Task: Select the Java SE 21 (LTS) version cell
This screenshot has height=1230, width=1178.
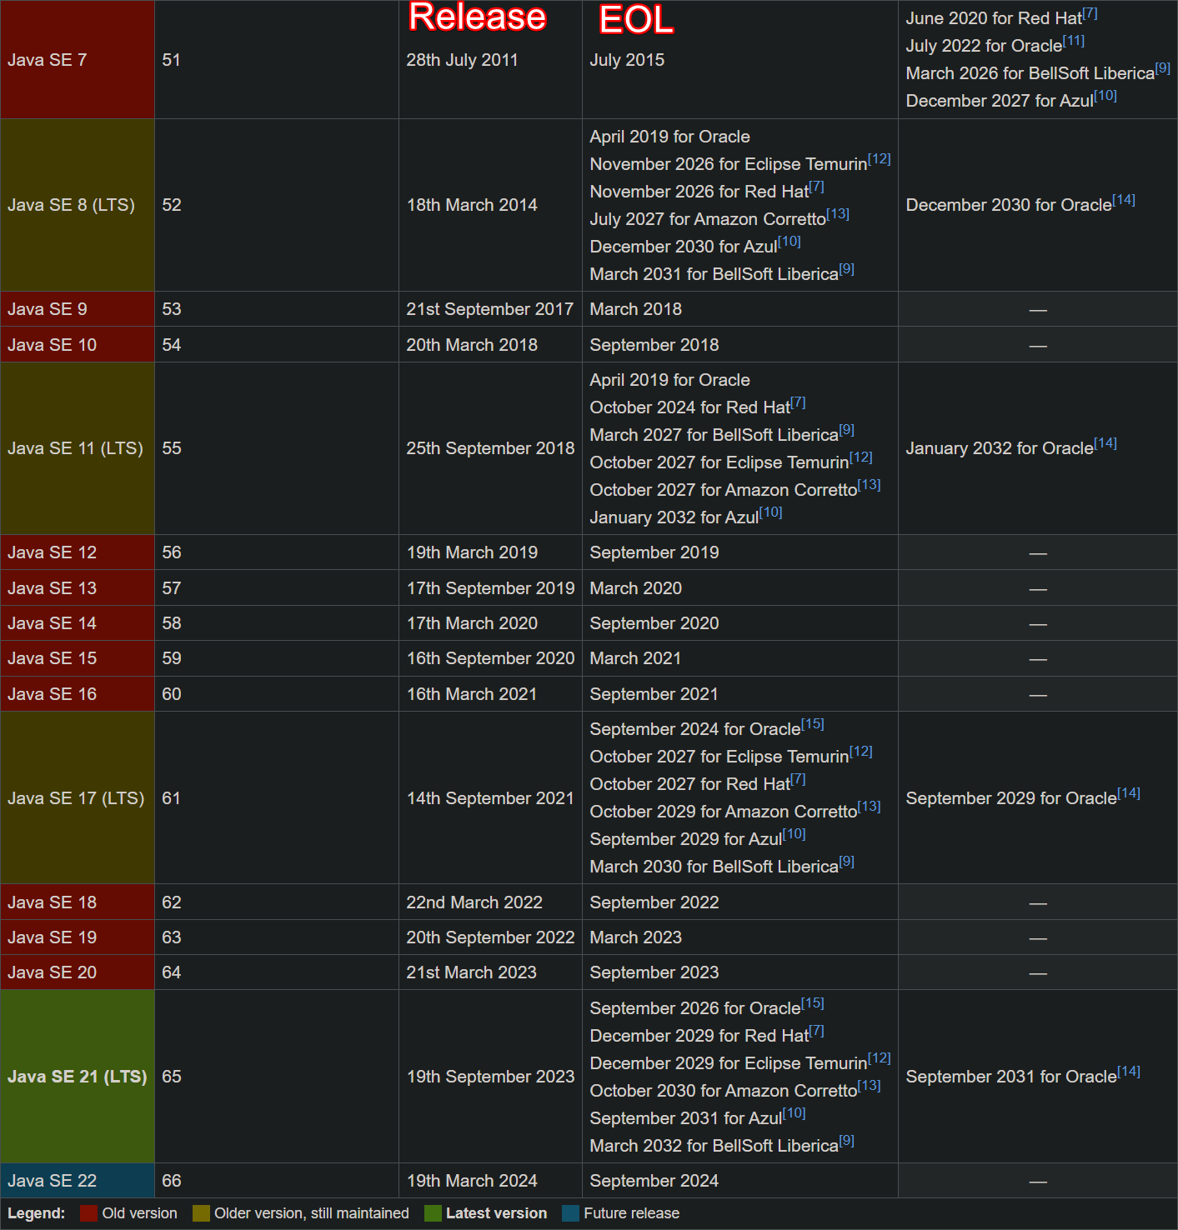Action: point(78,1077)
